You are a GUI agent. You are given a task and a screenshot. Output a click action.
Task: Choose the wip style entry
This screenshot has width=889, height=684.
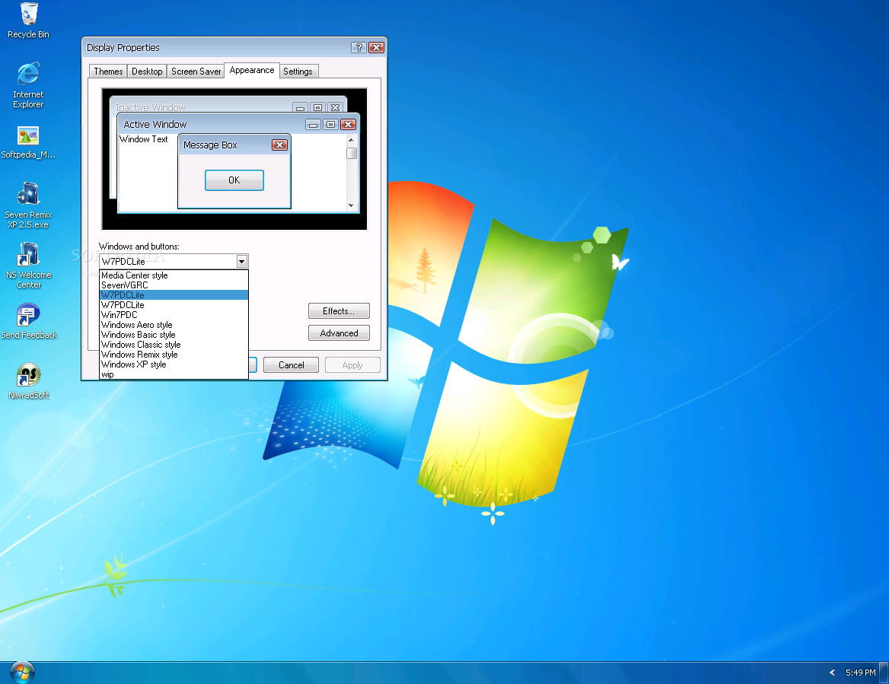[x=174, y=374]
